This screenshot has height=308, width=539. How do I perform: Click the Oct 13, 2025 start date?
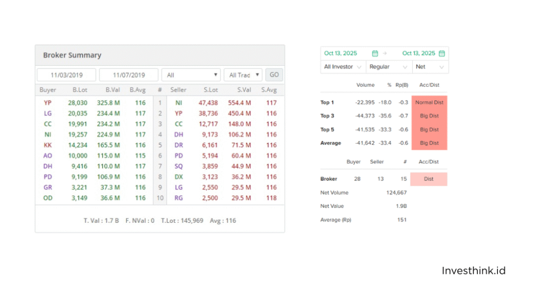pyautogui.click(x=341, y=53)
